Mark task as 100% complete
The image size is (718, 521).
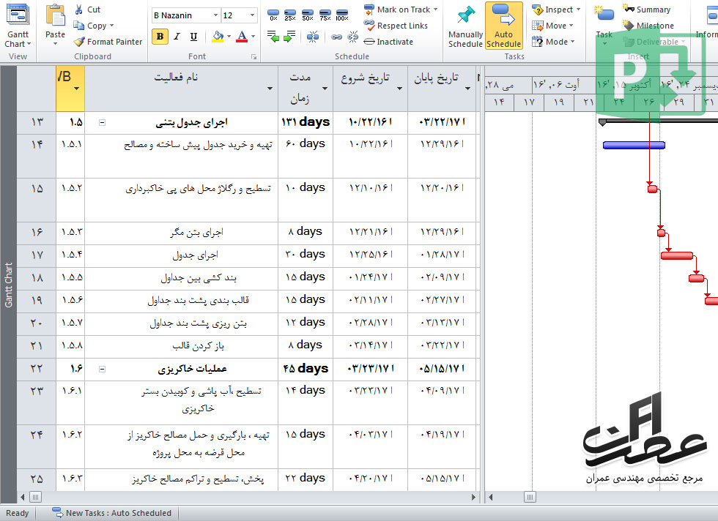pyautogui.click(x=342, y=15)
